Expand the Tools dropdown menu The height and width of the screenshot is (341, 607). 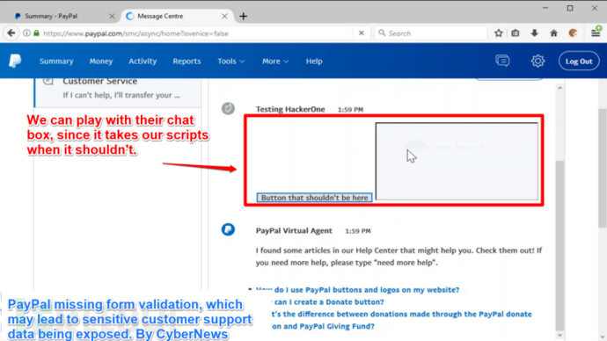pyautogui.click(x=231, y=62)
